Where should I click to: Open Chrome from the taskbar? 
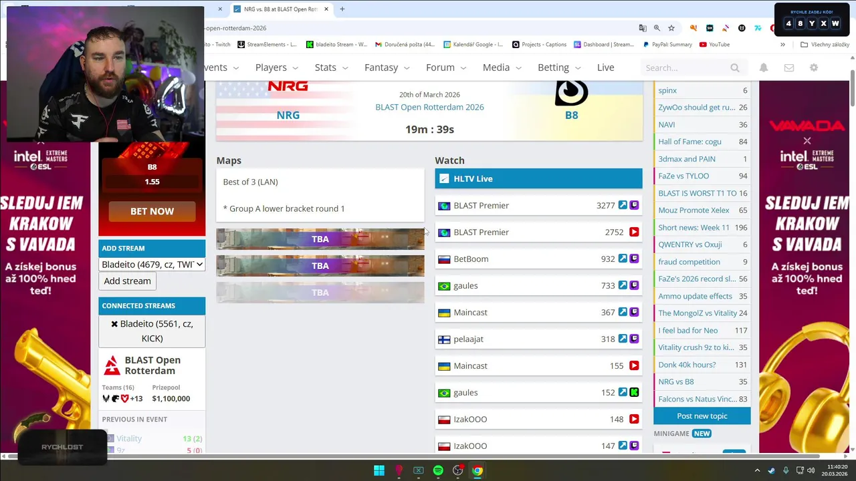[477, 470]
